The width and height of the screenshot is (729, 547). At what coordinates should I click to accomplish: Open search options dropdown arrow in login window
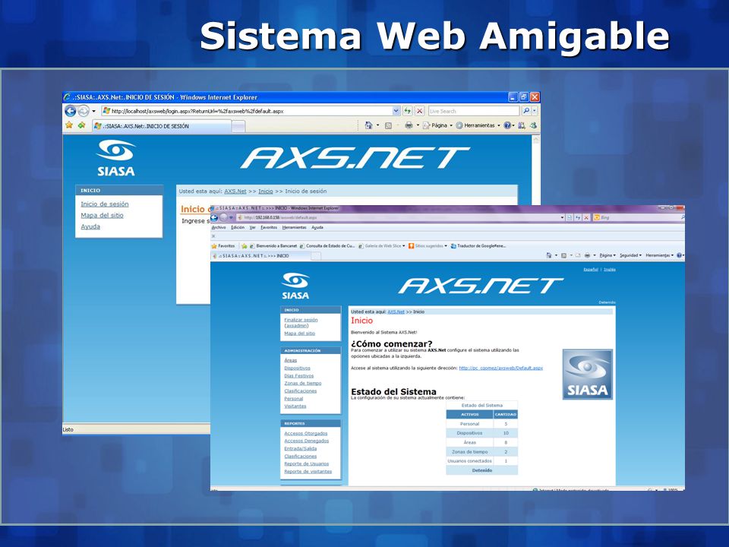534,111
